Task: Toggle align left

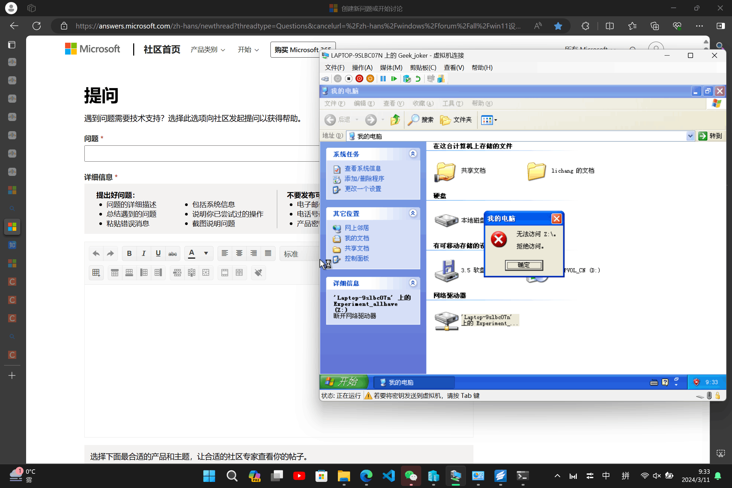Action: click(x=225, y=253)
